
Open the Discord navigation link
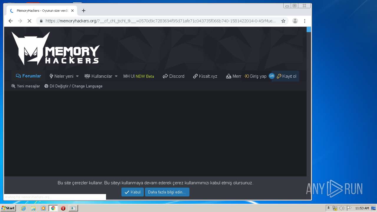point(173,76)
